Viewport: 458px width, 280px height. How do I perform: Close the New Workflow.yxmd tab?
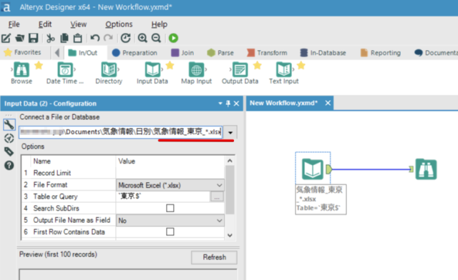point(328,103)
